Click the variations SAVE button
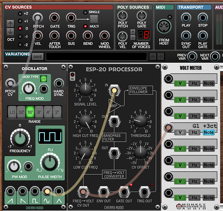The height and width of the screenshot is (211, 223). [x=38, y=57]
